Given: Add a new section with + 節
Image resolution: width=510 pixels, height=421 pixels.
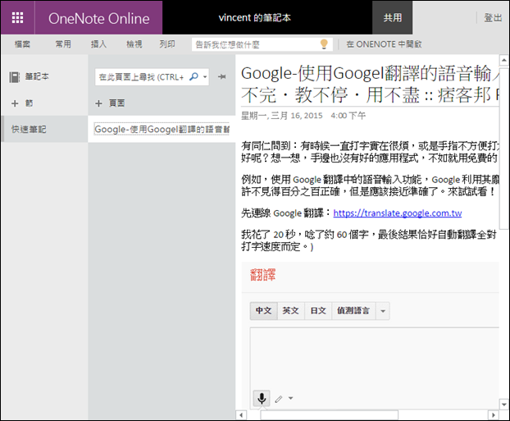Looking at the screenshot, I should click(22, 103).
